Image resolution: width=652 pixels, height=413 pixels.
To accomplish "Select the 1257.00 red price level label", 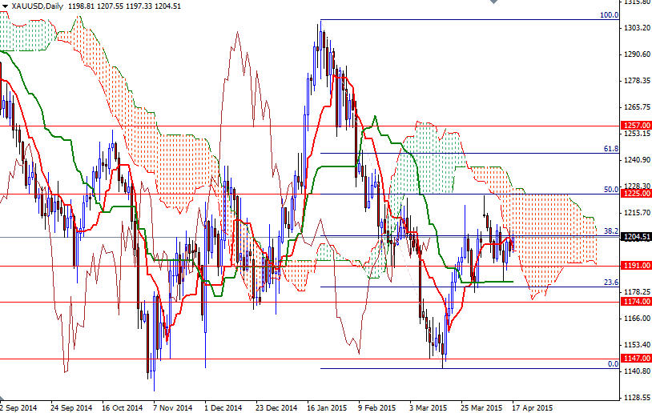I will [x=636, y=126].
